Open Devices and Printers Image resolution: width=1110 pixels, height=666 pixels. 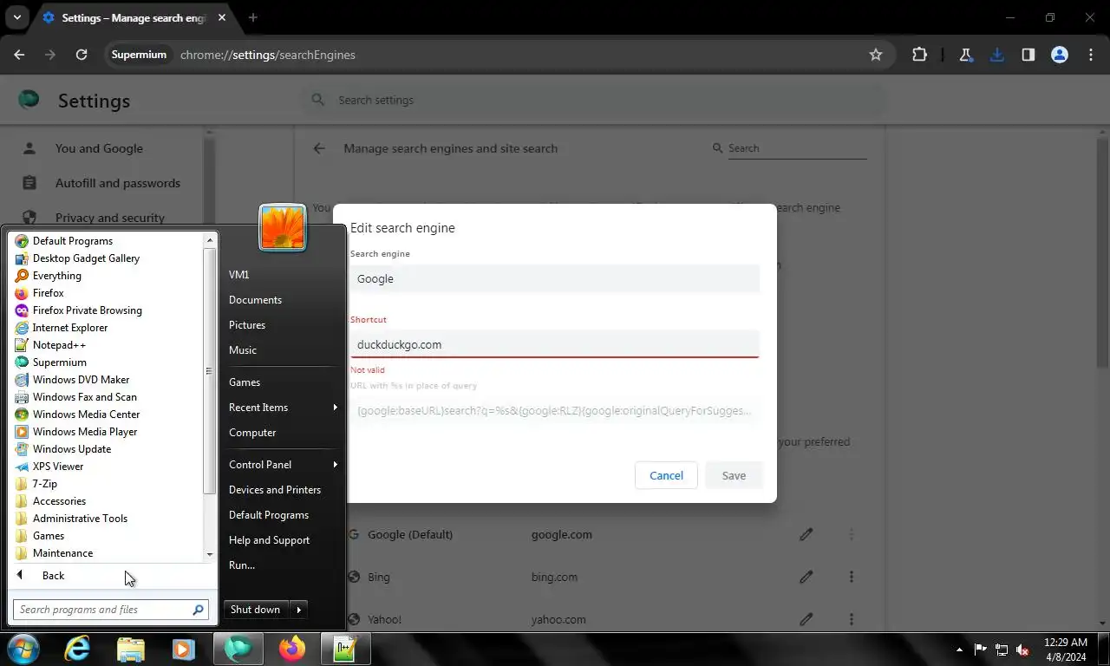pyautogui.click(x=275, y=490)
